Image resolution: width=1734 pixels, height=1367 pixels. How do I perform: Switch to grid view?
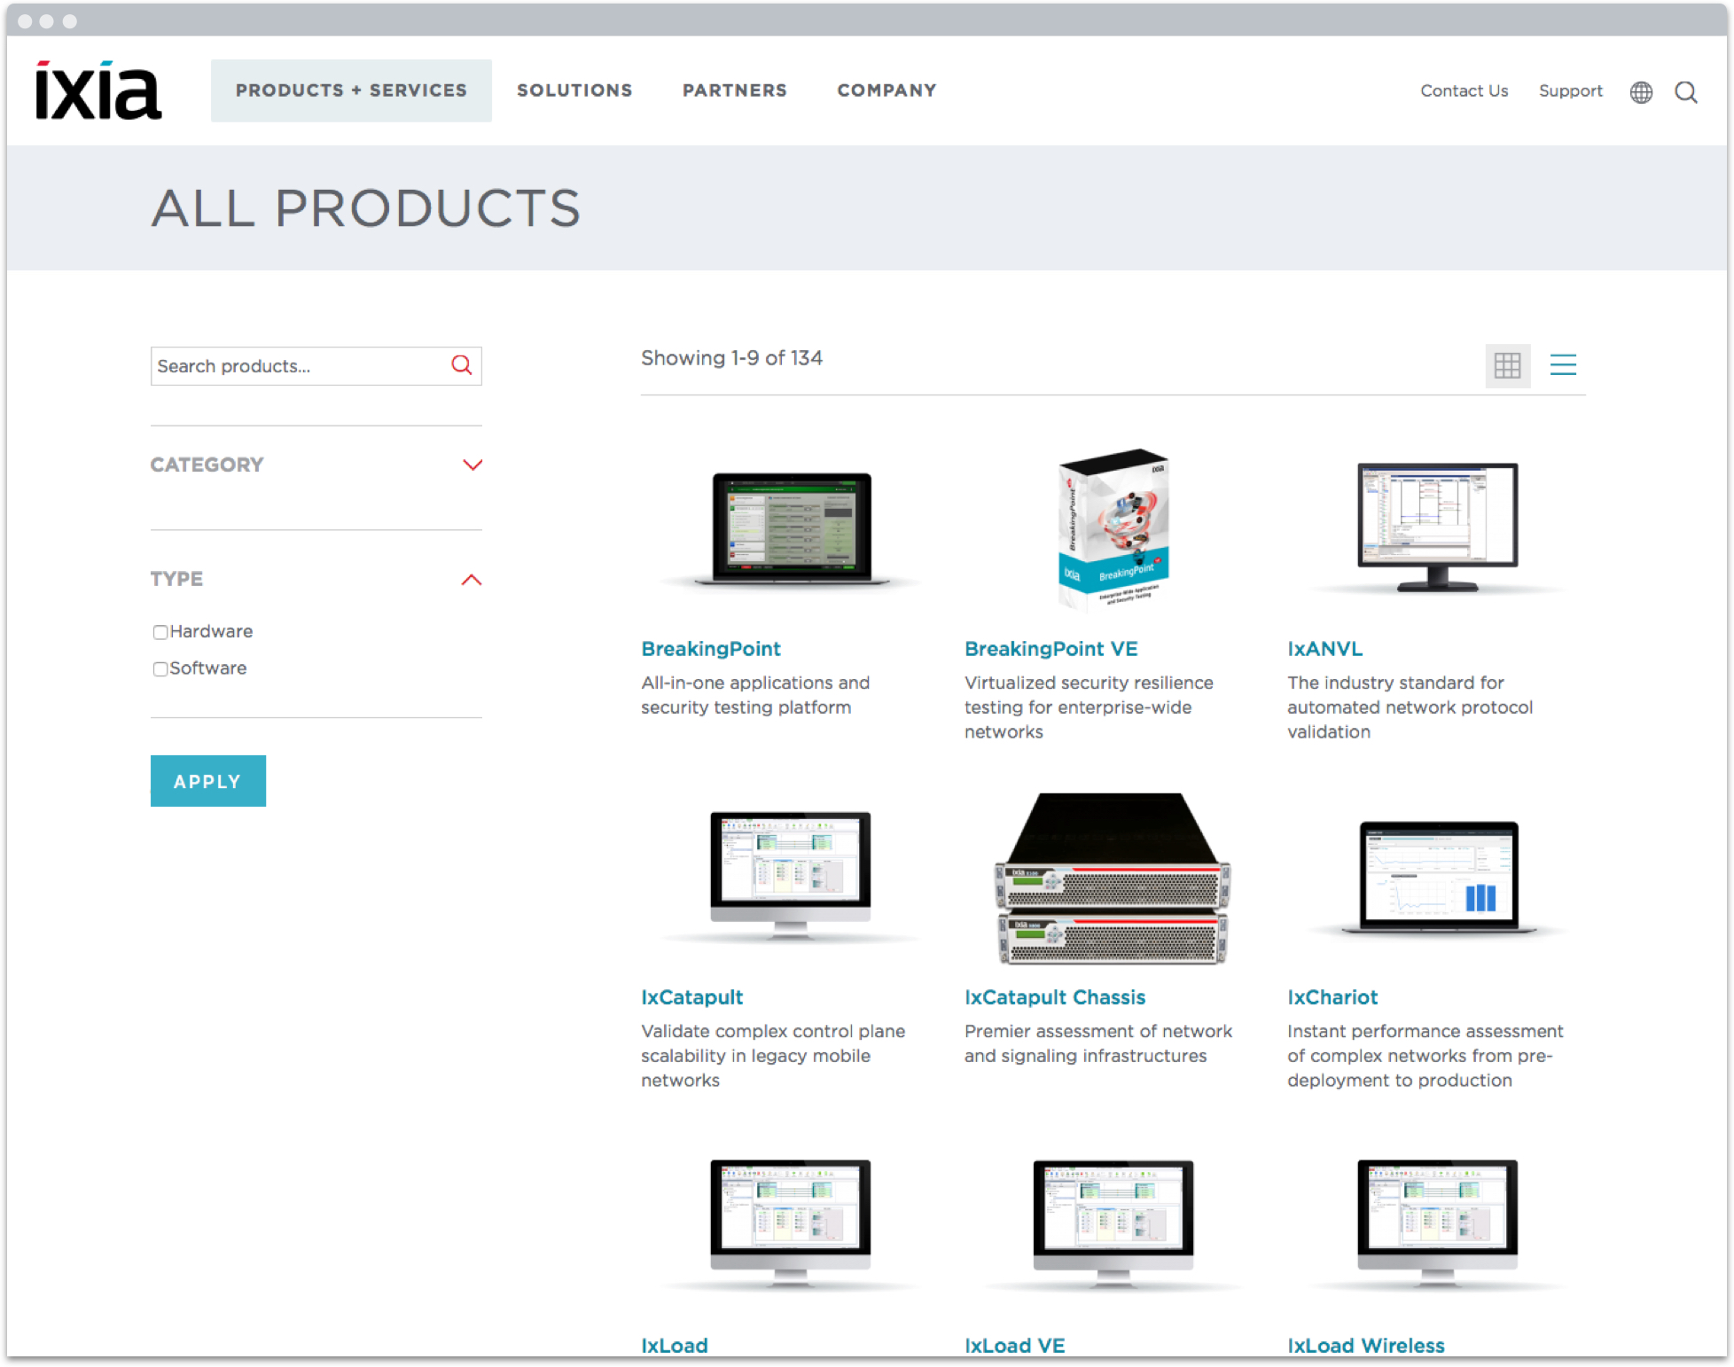pyautogui.click(x=1507, y=365)
